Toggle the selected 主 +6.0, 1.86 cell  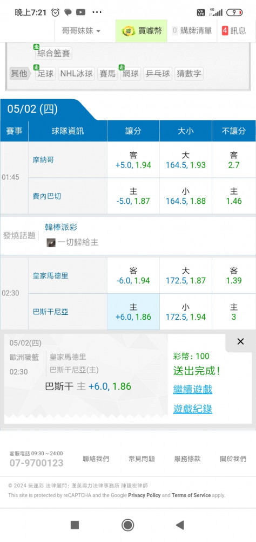click(x=133, y=312)
